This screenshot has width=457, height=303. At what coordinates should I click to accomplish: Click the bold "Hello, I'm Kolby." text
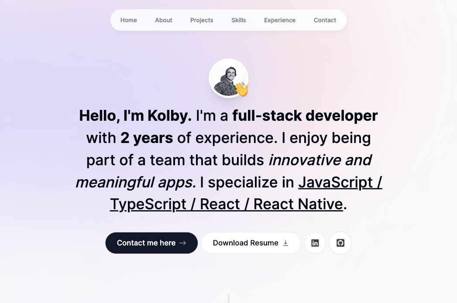tap(135, 116)
